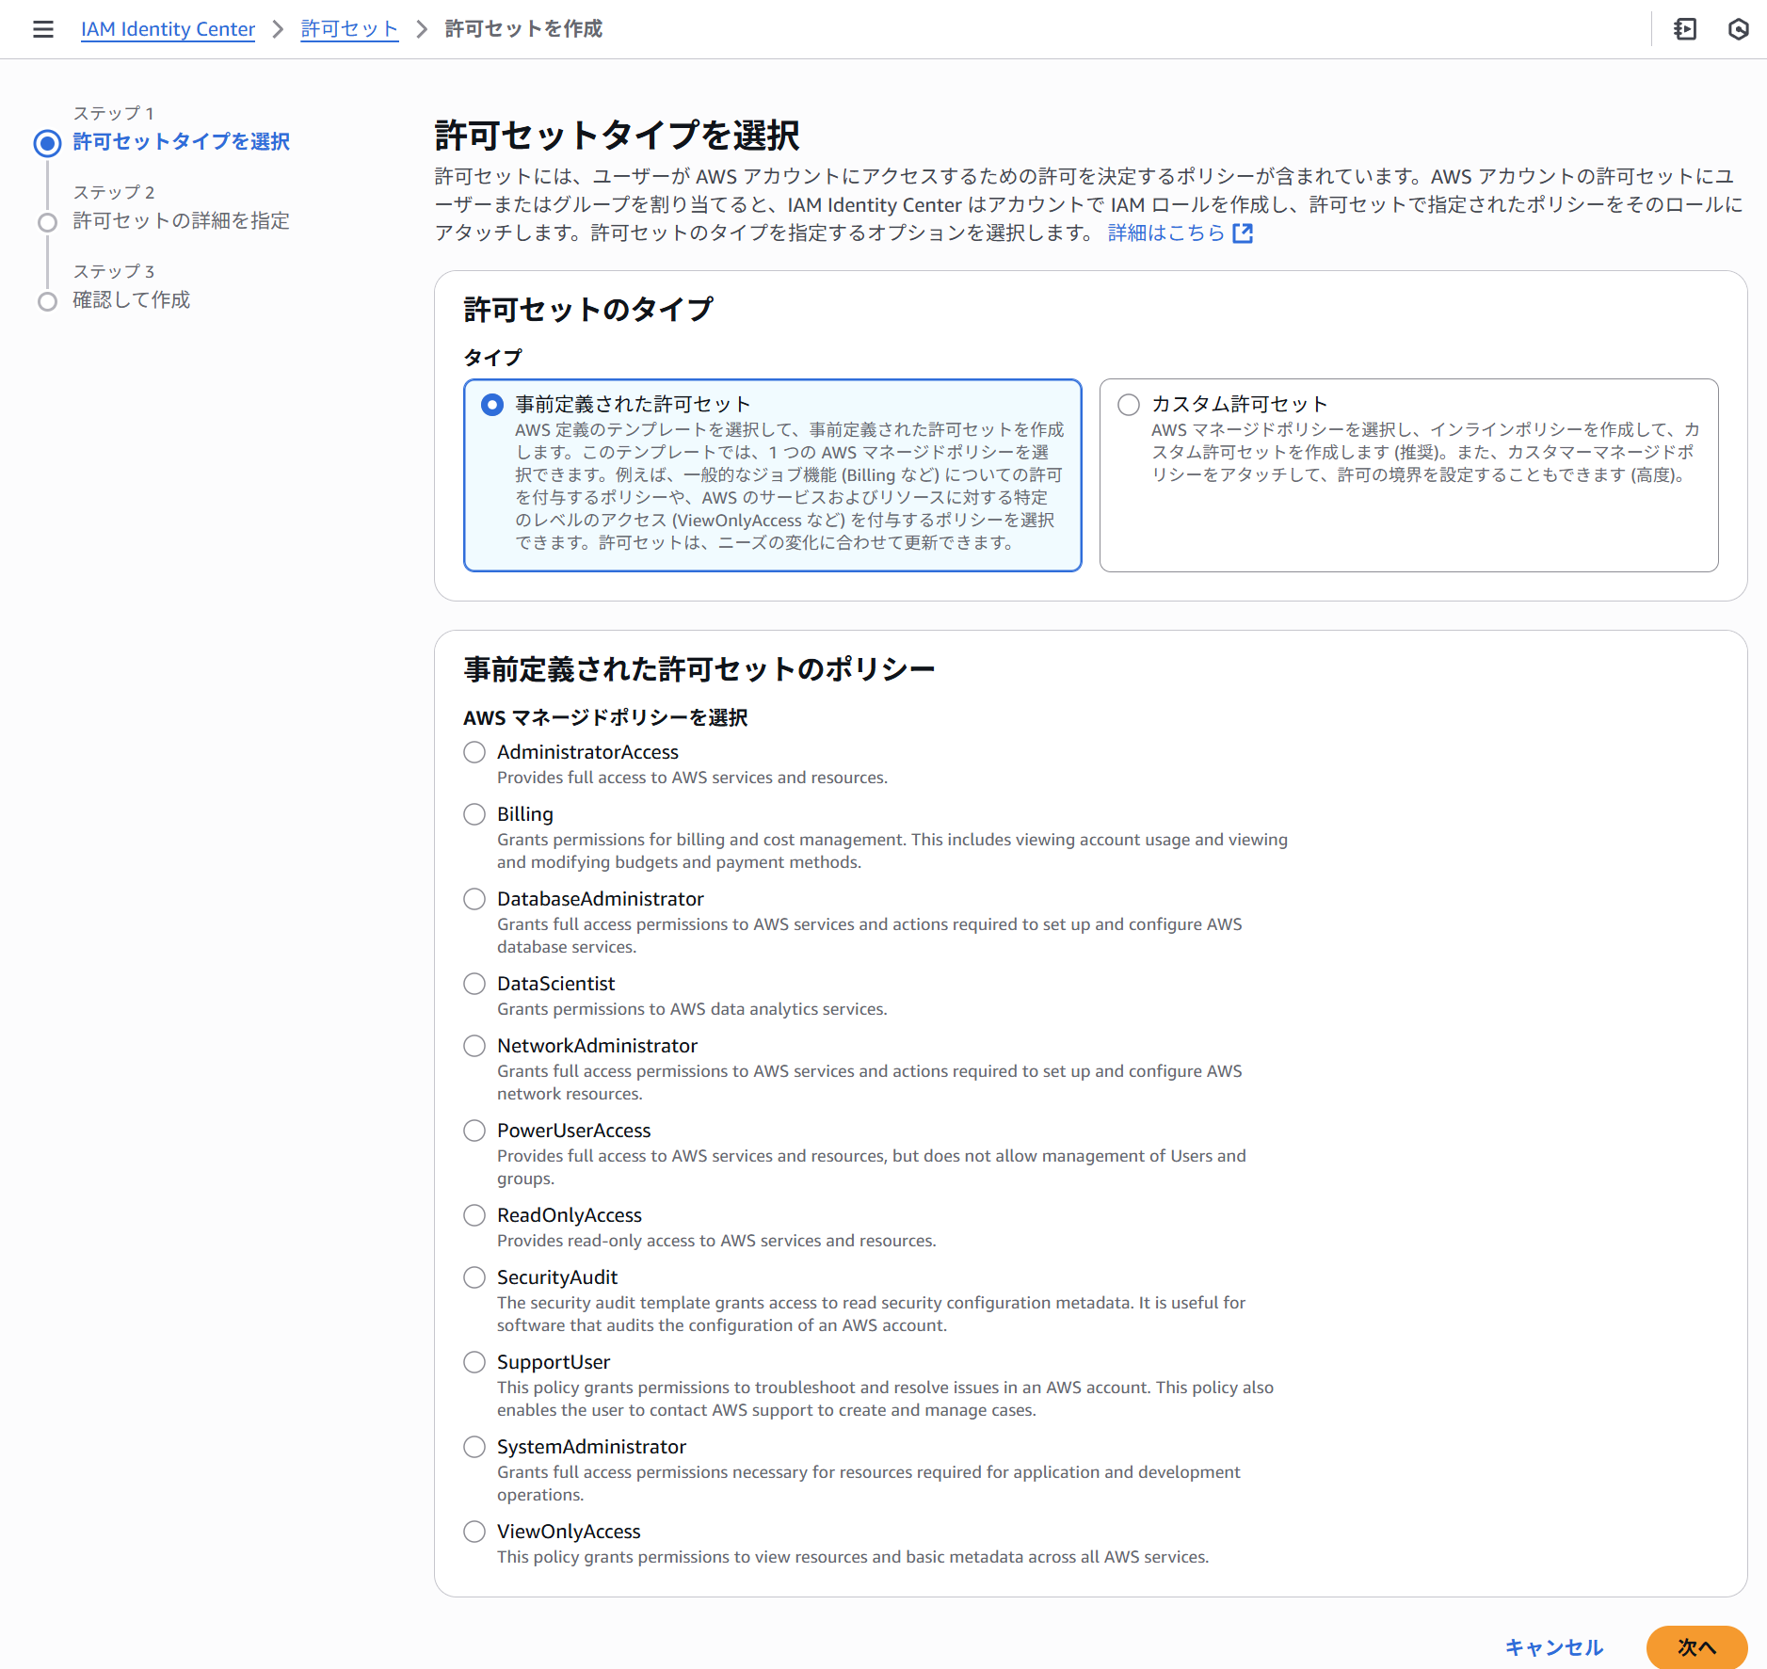The width and height of the screenshot is (1767, 1669).
Task: Choose the SystemAdministrator policy radio
Action: coord(474,1447)
